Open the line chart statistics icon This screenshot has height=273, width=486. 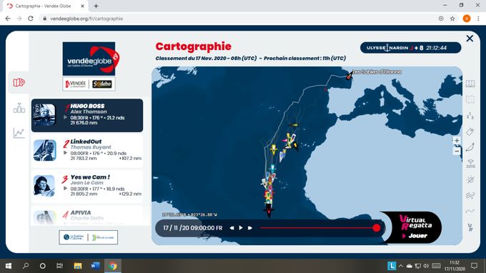[x=19, y=133]
